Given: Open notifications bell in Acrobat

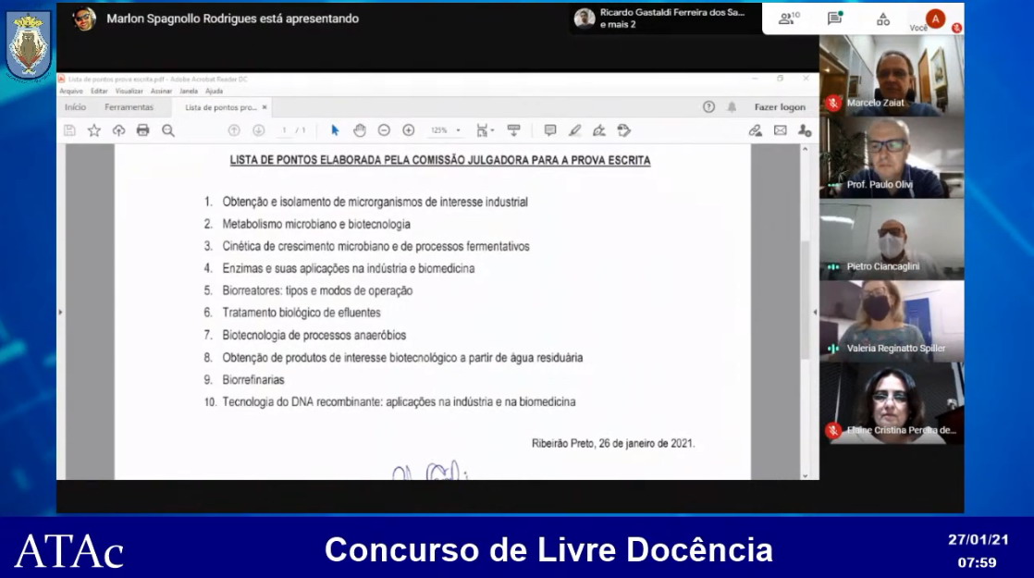Looking at the screenshot, I should (732, 106).
